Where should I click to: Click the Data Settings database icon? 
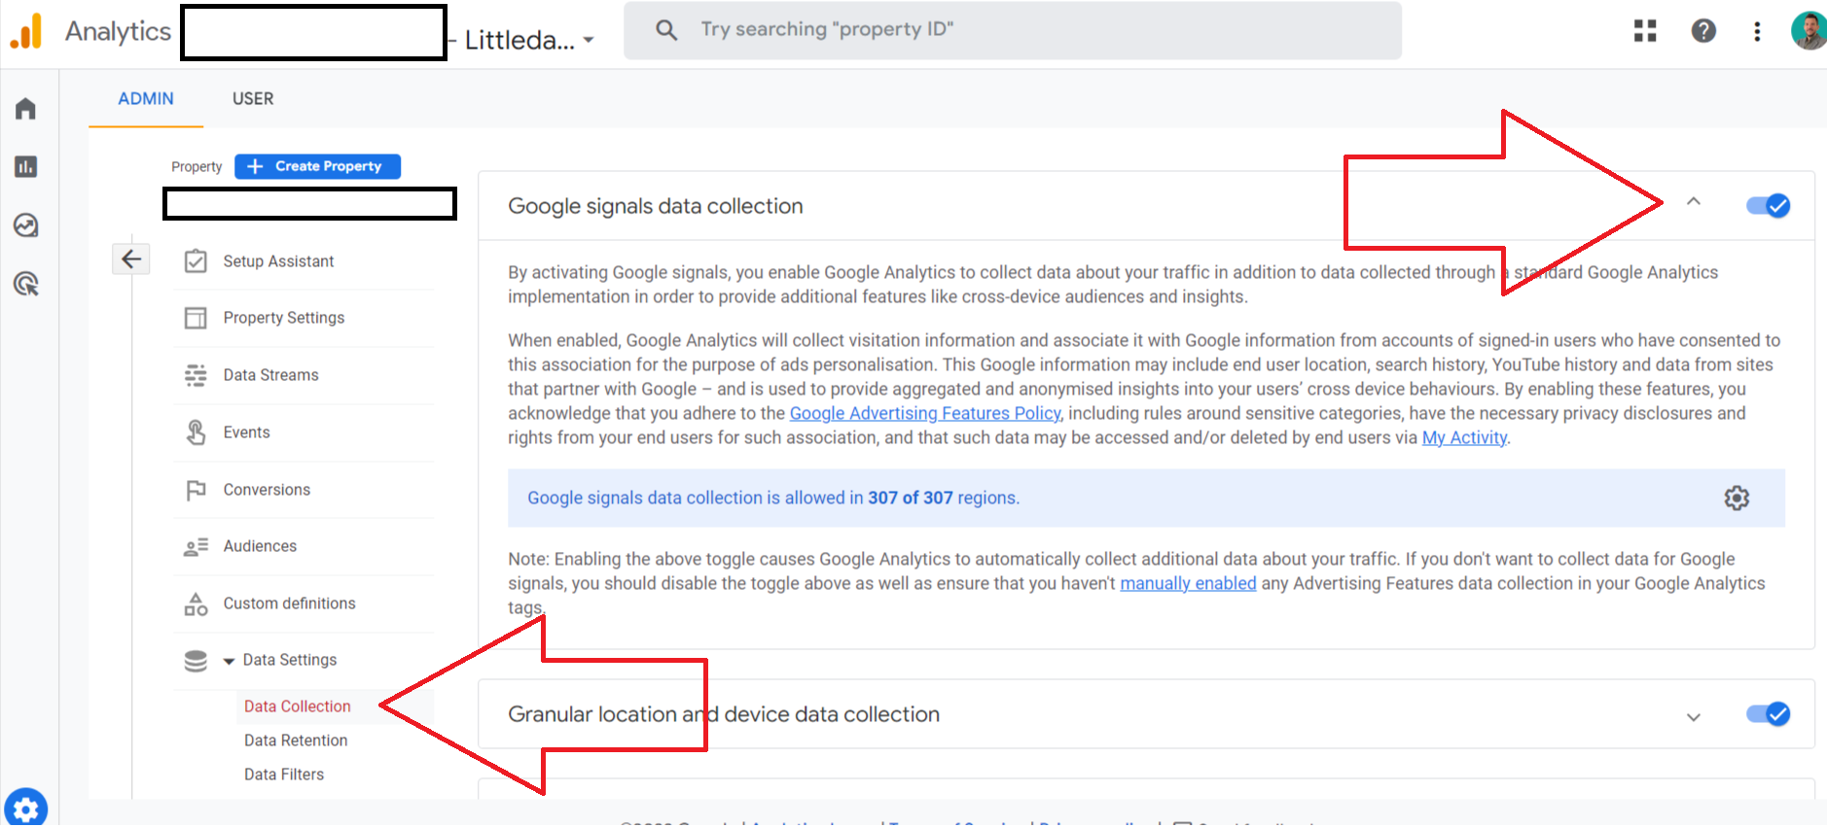pos(196,661)
